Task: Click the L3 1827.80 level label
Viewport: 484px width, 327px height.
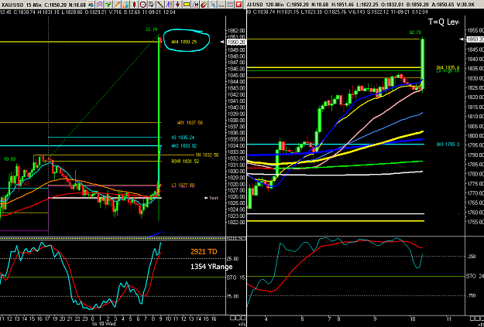Action: [x=183, y=186]
